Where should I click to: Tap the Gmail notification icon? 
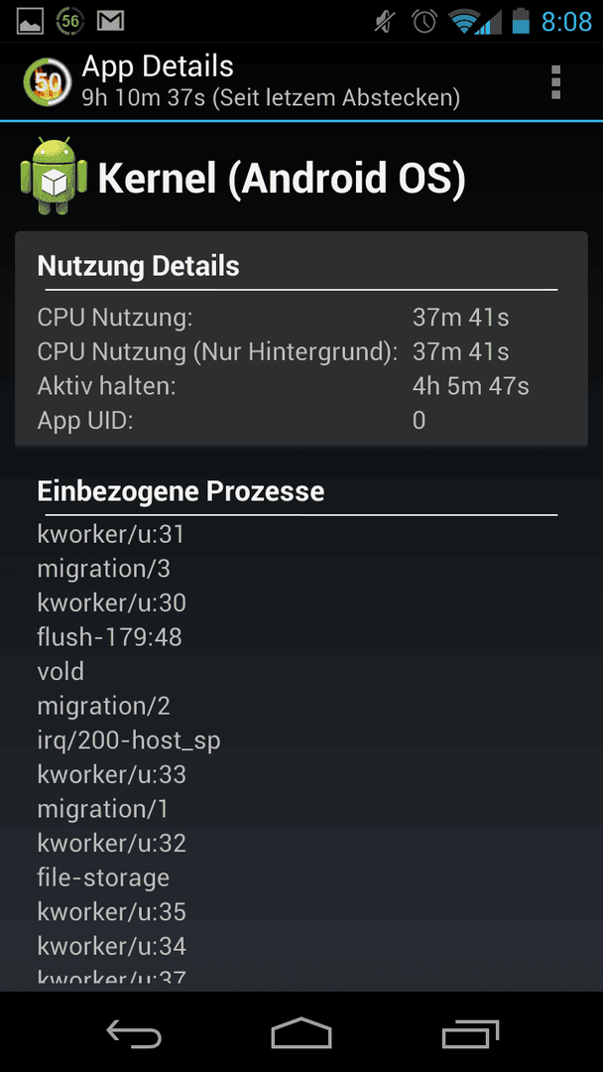point(110,22)
